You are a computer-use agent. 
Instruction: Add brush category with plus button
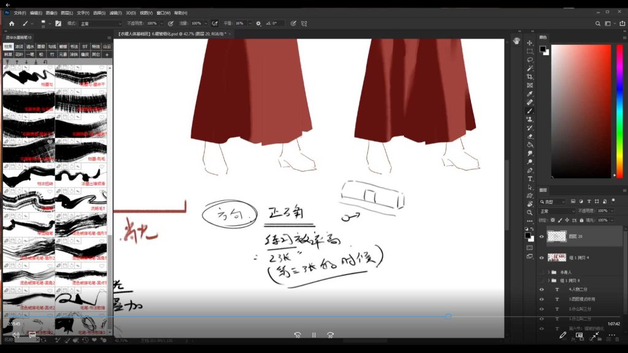point(107,55)
